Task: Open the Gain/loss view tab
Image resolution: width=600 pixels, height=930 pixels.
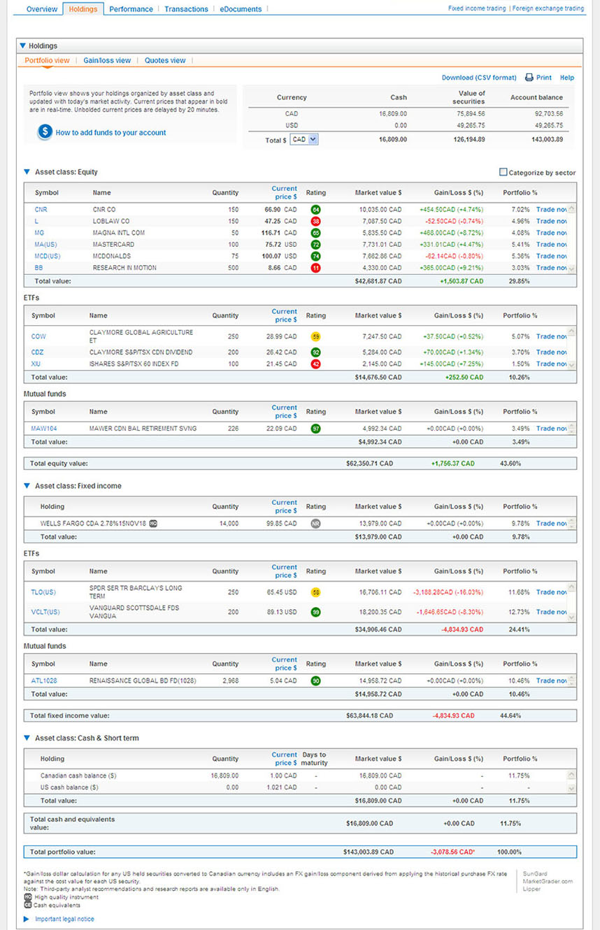Action: (x=107, y=61)
